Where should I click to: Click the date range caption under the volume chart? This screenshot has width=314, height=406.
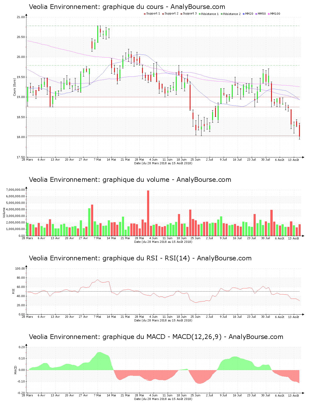pyautogui.click(x=163, y=242)
